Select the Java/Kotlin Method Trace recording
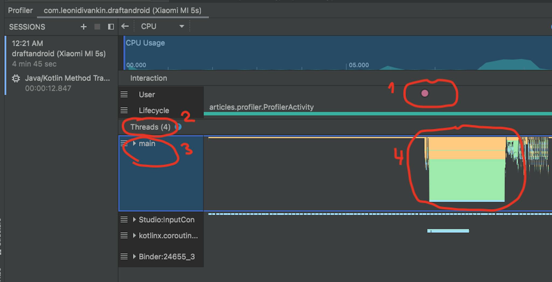The height and width of the screenshot is (282, 552). coord(67,78)
